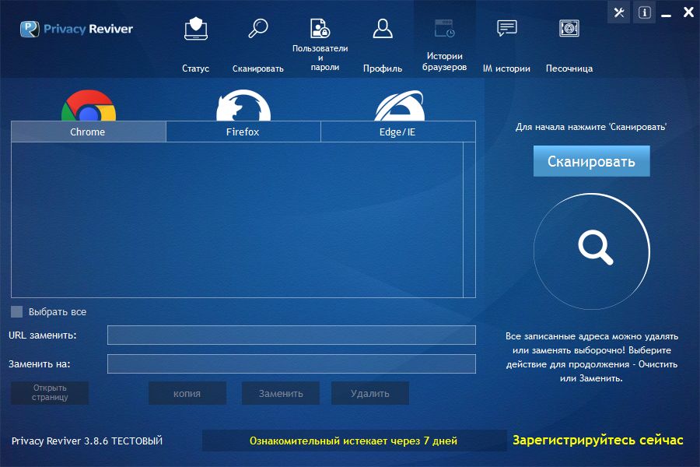Click the Privacy Reviver logo
Viewport: 700px width, 467px height.
coord(76,29)
